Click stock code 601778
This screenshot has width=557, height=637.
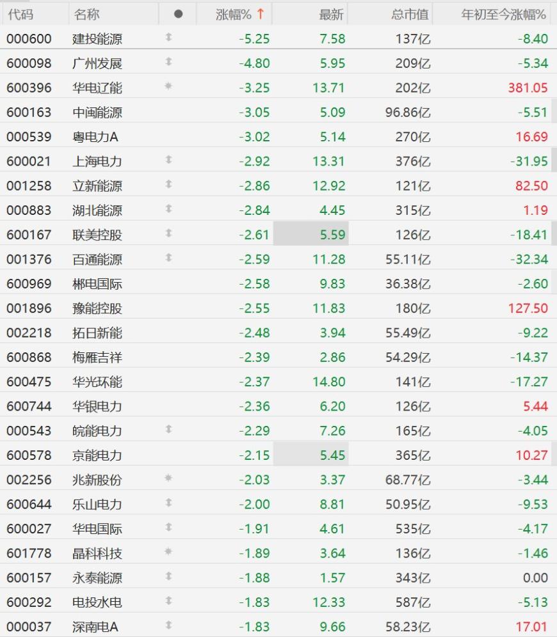(x=29, y=553)
